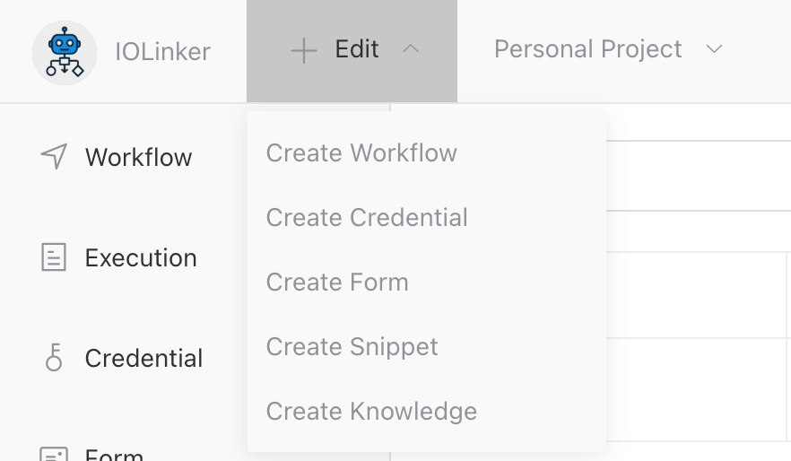Select Create Credential menu entry
The height and width of the screenshot is (461, 791).
pyautogui.click(x=367, y=218)
